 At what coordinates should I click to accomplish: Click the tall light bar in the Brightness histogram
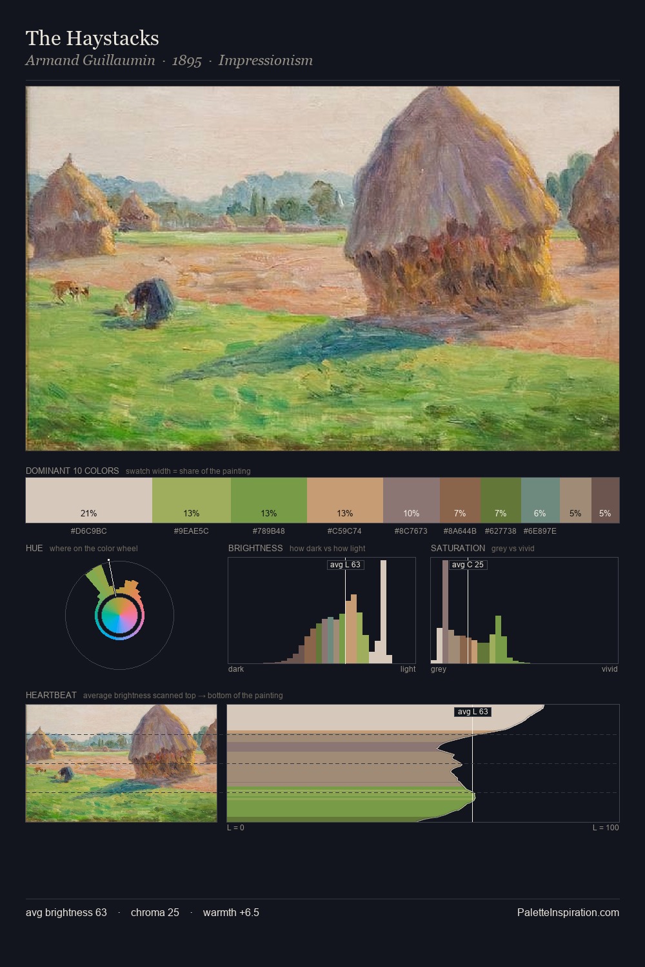(x=383, y=612)
